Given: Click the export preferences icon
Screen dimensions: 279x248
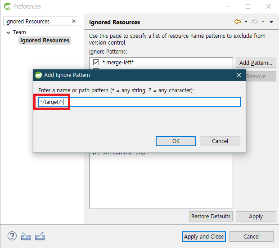Looking at the screenshot, I should (40, 236).
